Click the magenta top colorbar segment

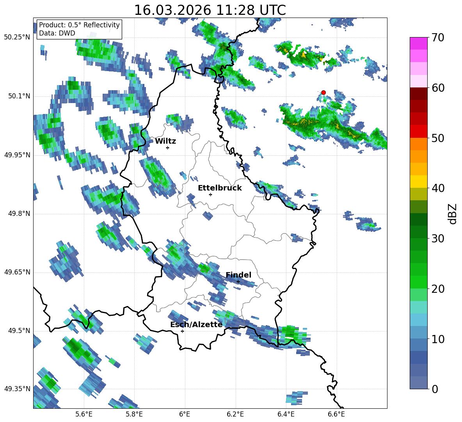pyautogui.click(x=418, y=43)
